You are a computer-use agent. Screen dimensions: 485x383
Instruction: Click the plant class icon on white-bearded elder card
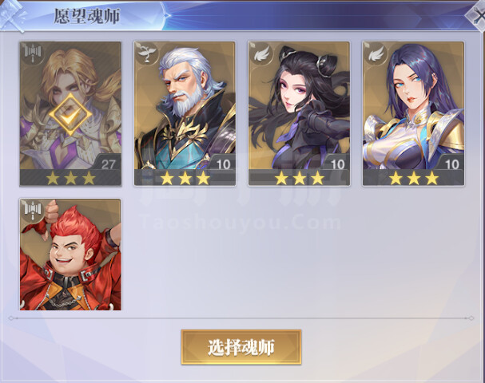click(147, 53)
